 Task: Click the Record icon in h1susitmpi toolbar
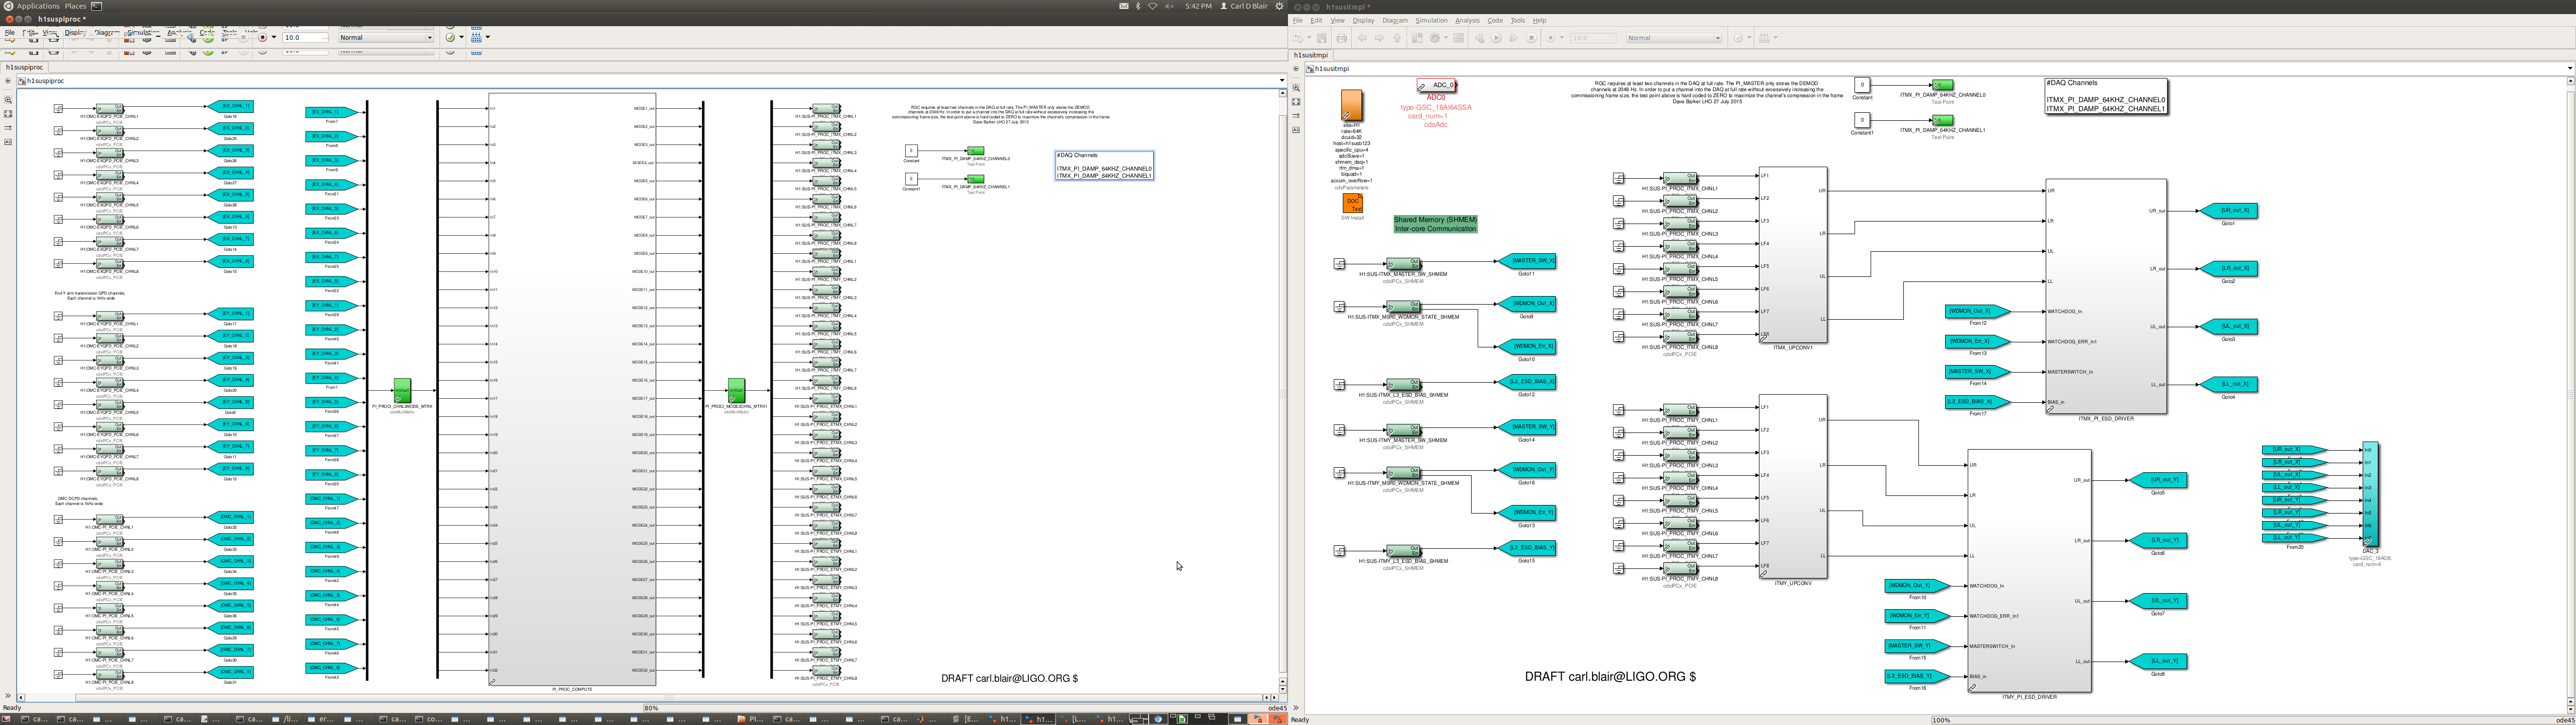tap(1550, 38)
